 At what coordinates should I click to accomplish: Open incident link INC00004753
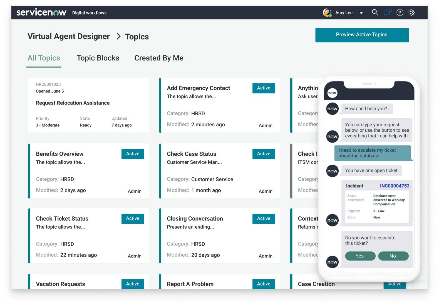[395, 186]
